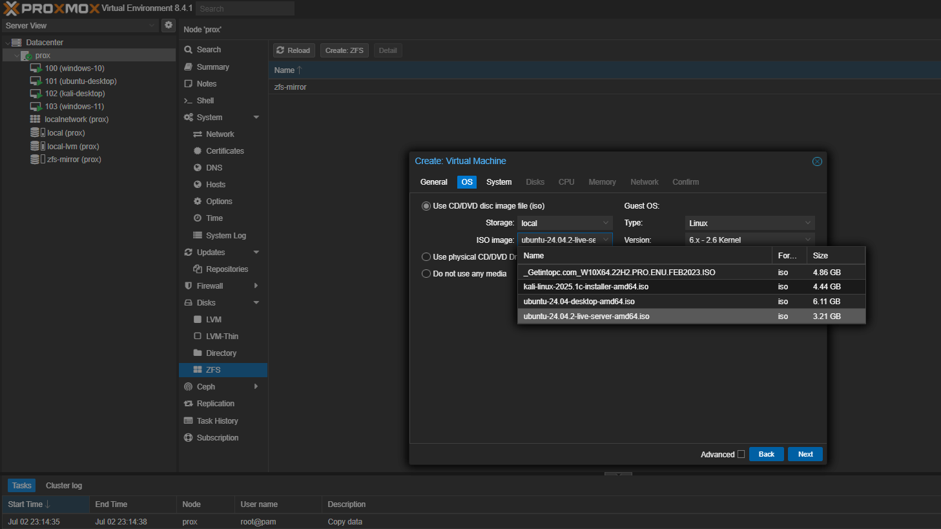Open the Storage dropdown showing local
Image resolution: width=941 pixels, height=529 pixels.
click(564, 223)
